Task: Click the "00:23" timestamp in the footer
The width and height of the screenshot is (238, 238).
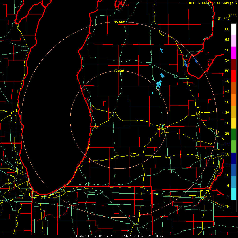Action: click(x=161, y=236)
